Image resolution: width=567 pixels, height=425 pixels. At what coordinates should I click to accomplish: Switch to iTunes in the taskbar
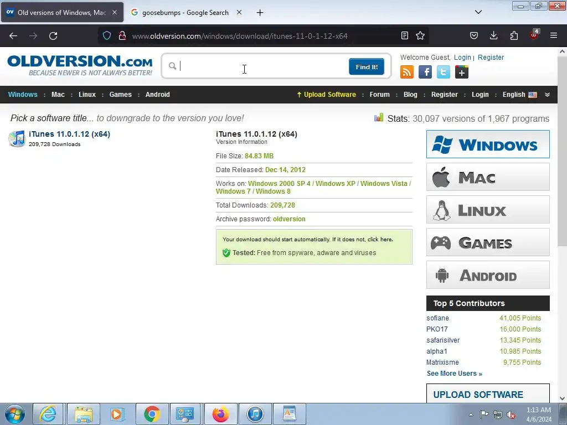pos(255,414)
